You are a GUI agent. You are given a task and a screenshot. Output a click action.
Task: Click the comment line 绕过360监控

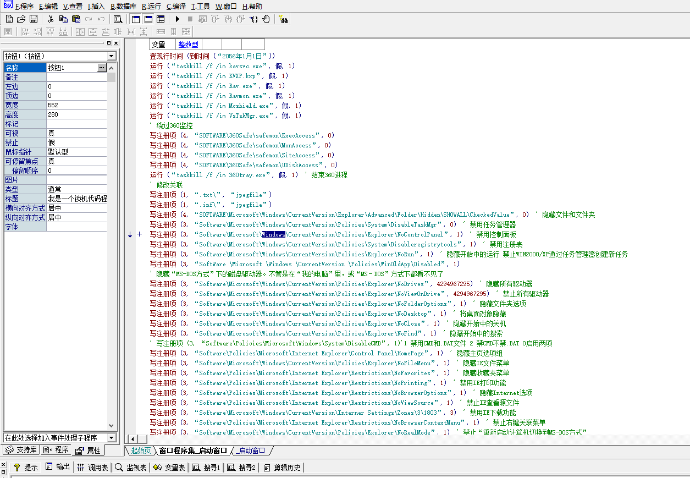172,125
